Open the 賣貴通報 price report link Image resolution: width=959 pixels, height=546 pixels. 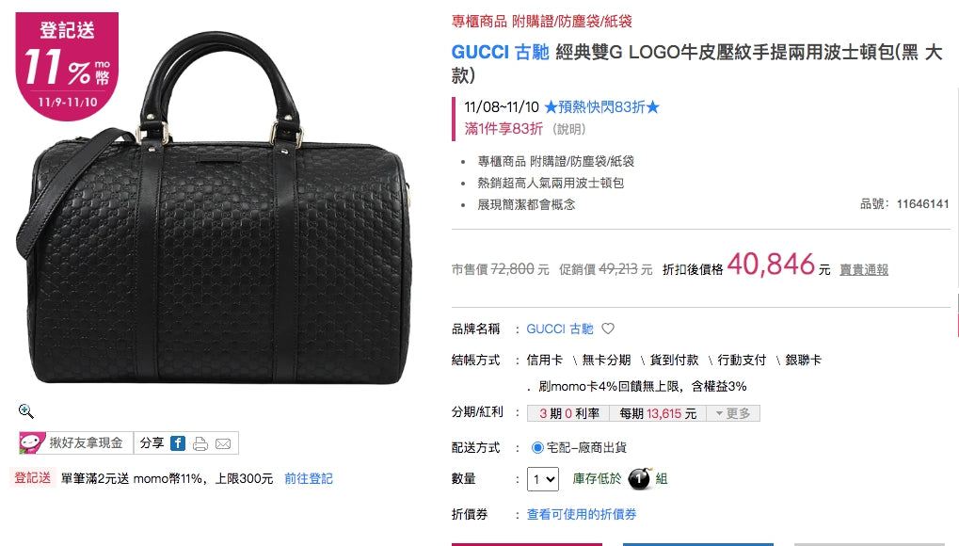point(864,270)
